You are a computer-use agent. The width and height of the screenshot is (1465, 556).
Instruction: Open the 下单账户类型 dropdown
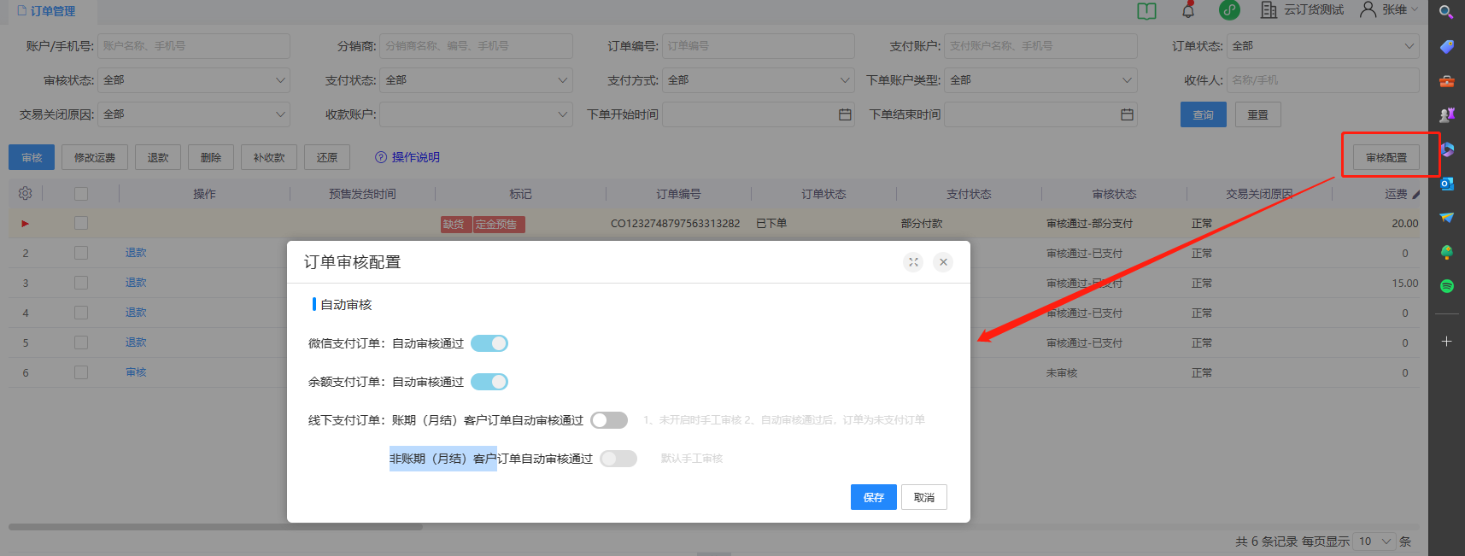pyautogui.click(x=1040, y=80)
